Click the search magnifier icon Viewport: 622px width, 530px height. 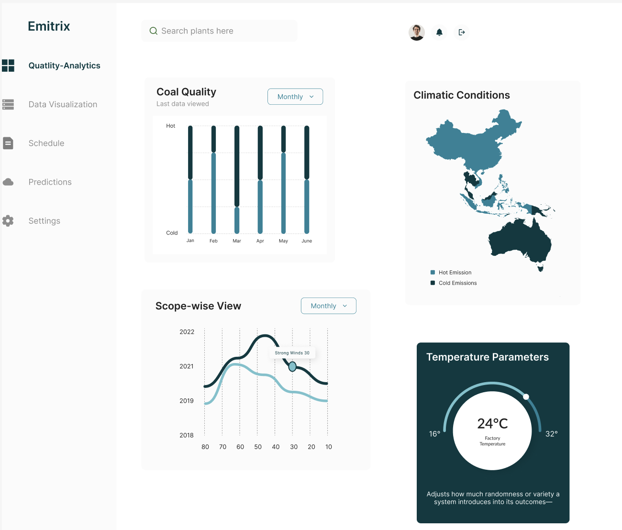[x=153, y=31]
